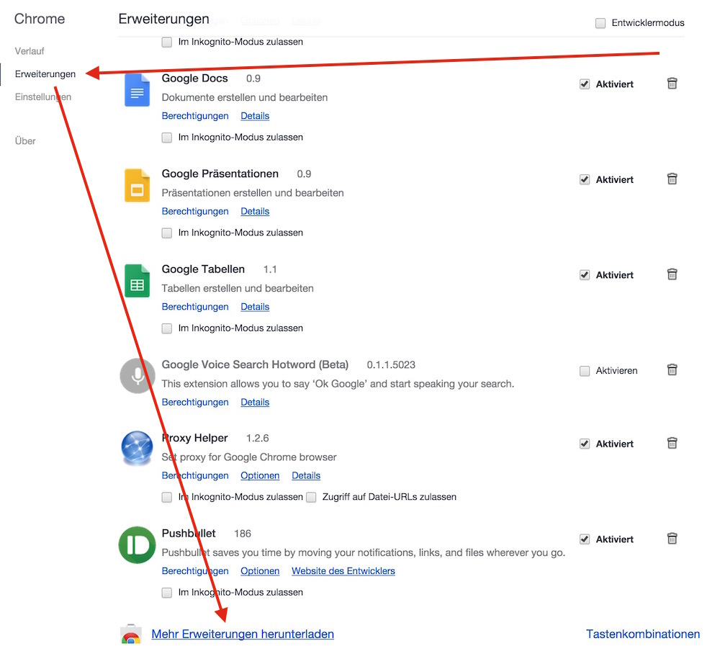Image resolution: width=720 pixels, height=646 pixels.
Task: Click the Google Tabellen sheets icon
Action: click(x=137, y=281)
